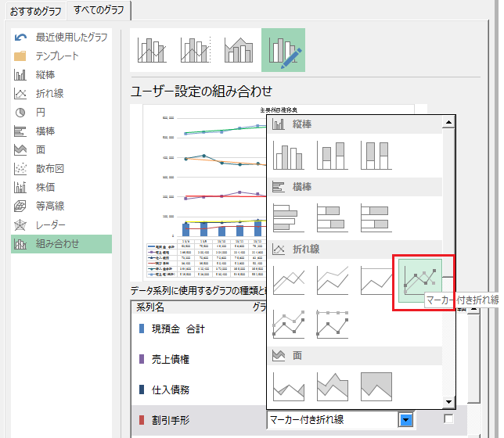Click the chart gallery scroll-up arrow
The height and width of the screenshot is (438, 504).
[448, 122]
